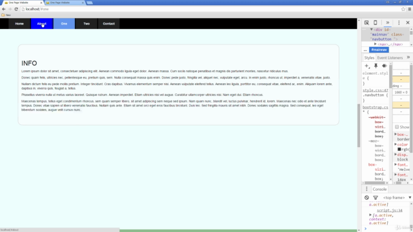Open the Chrome menu hamburger icon
The image size is (413, 232).
(x=410, y=9)
